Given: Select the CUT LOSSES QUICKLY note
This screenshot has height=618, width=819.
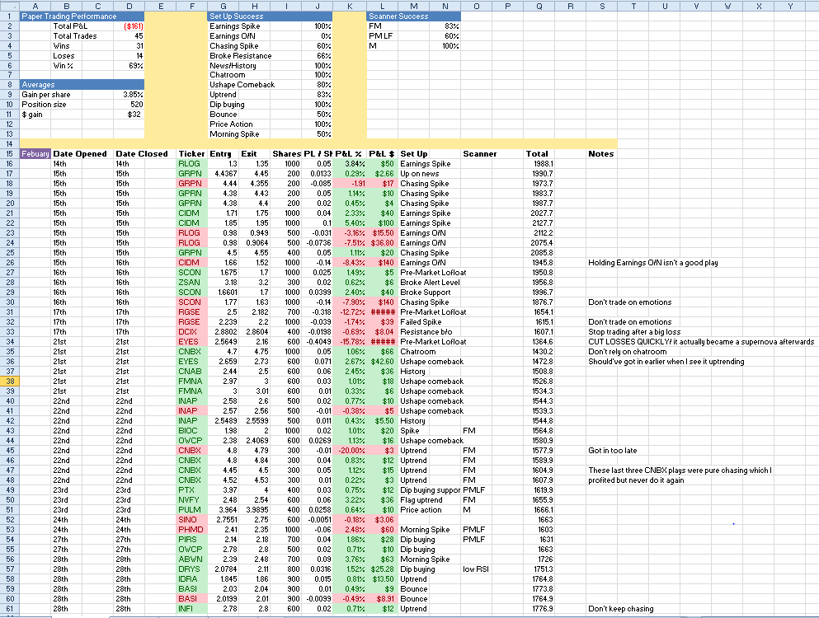Looking at the screenshot, I should [701, 342].
